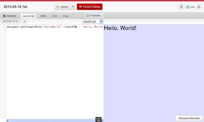
Task: Select the 2013-06-19 1st file pill
Action: [10, 21]
